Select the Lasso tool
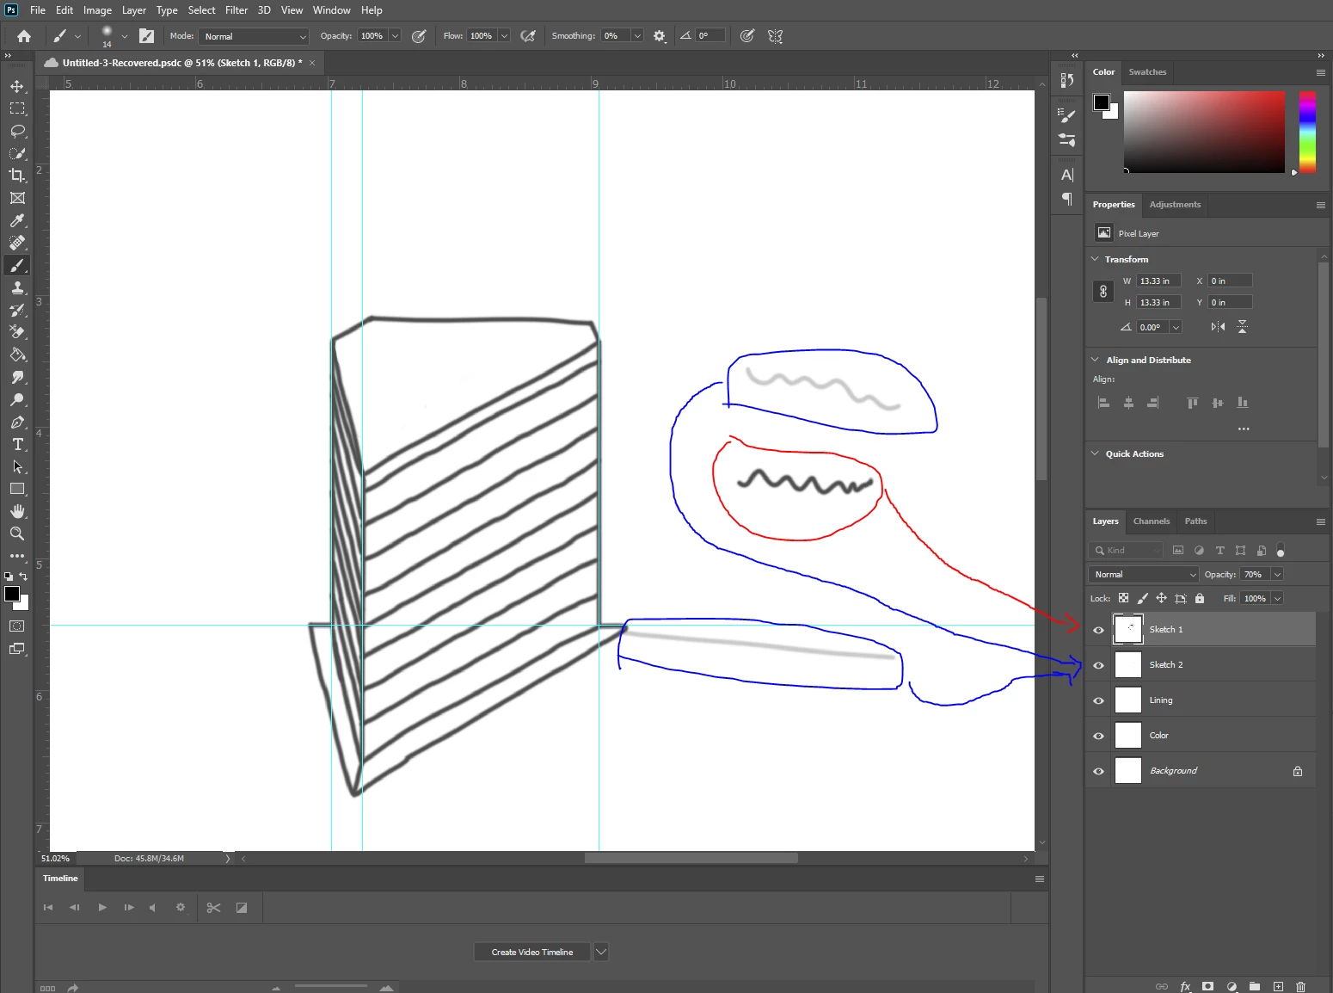Viewport: 1333px width, 993px height. pos(17,132)
